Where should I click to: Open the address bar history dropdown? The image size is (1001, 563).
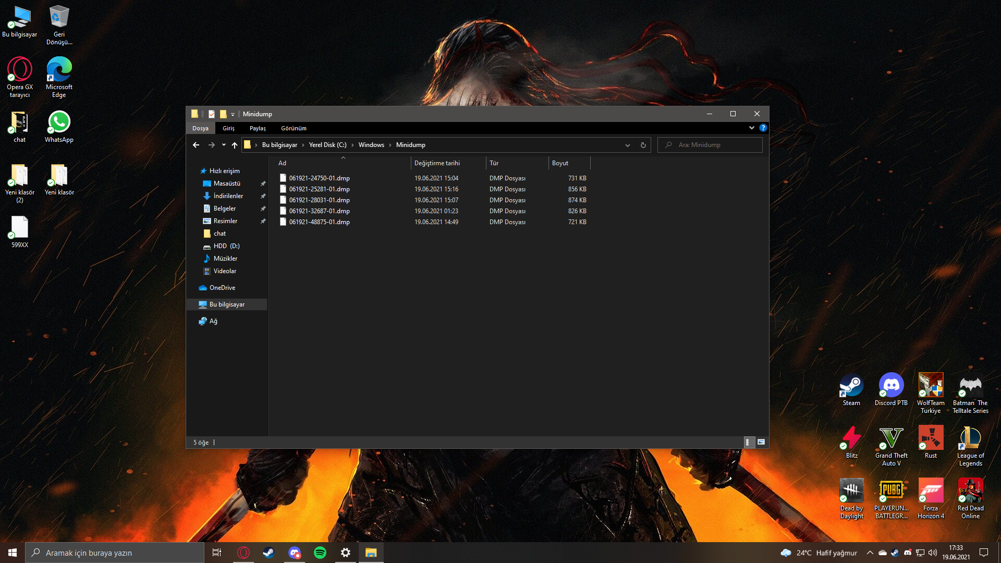[627, 145]
